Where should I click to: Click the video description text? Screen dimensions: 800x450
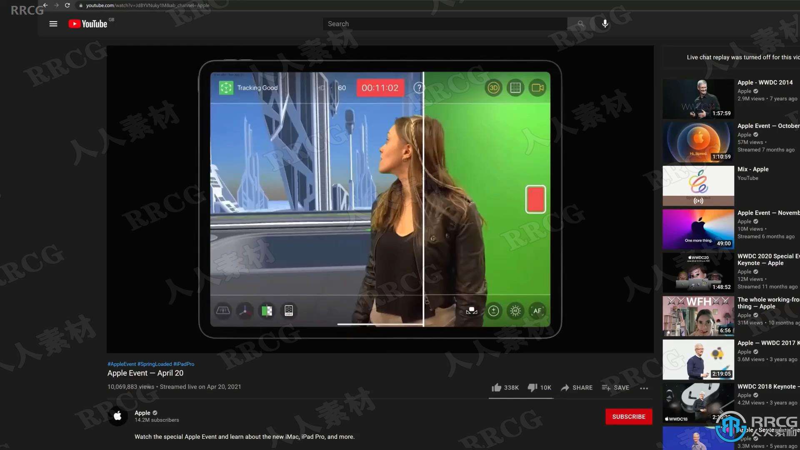click(245, 437)
